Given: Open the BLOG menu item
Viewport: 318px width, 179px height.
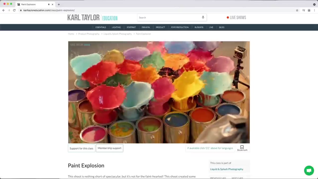Looking at the screenshot, I should (x=222, y=27).
